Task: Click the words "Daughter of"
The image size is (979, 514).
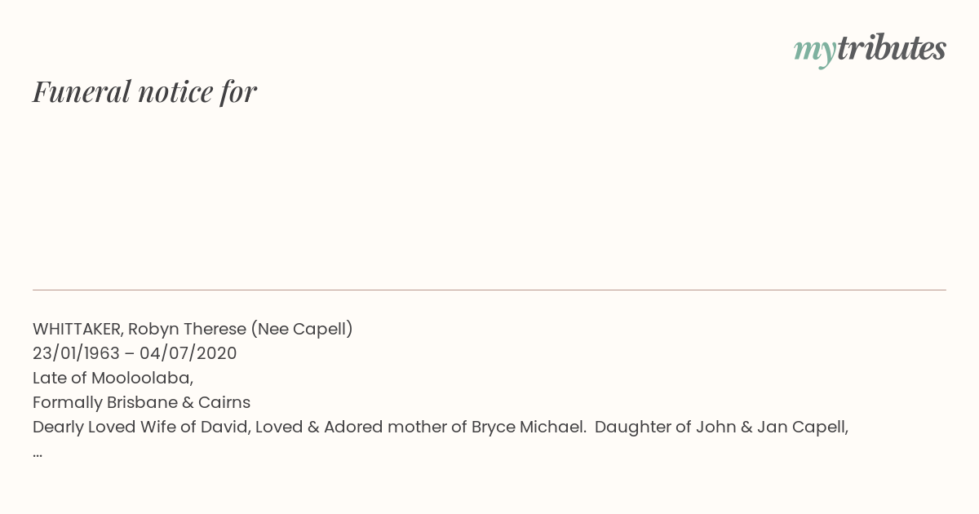Action: pyautogui.click(x=643, y=428)
